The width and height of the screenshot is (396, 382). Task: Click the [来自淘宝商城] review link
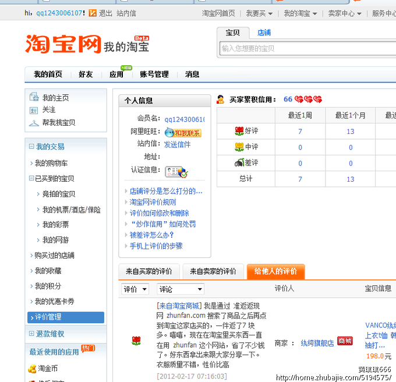click(179, 306)
